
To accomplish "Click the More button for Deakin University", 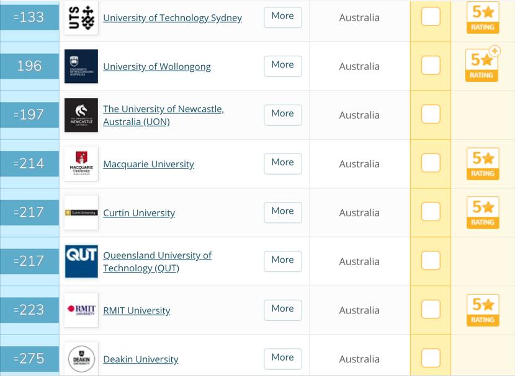I will [x=283, y=358].
